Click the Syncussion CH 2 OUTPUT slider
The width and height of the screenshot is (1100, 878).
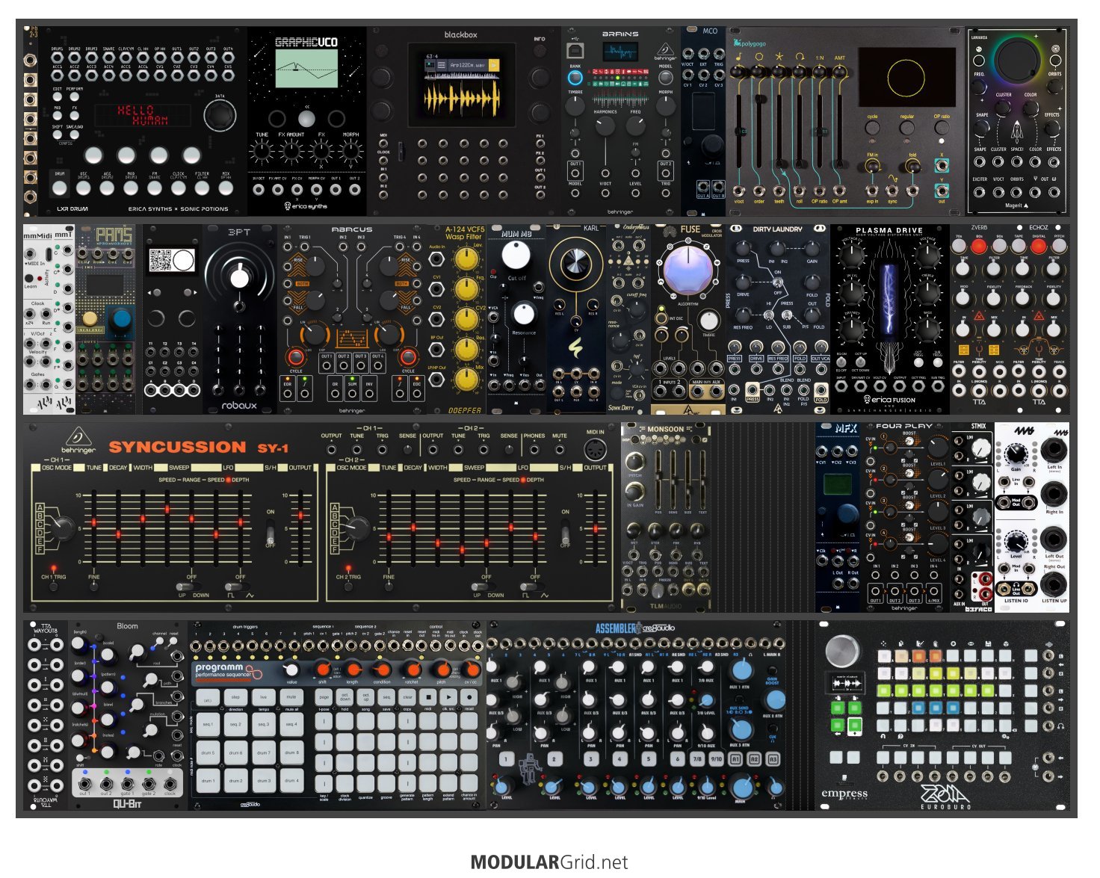click(x=596, y=527)
